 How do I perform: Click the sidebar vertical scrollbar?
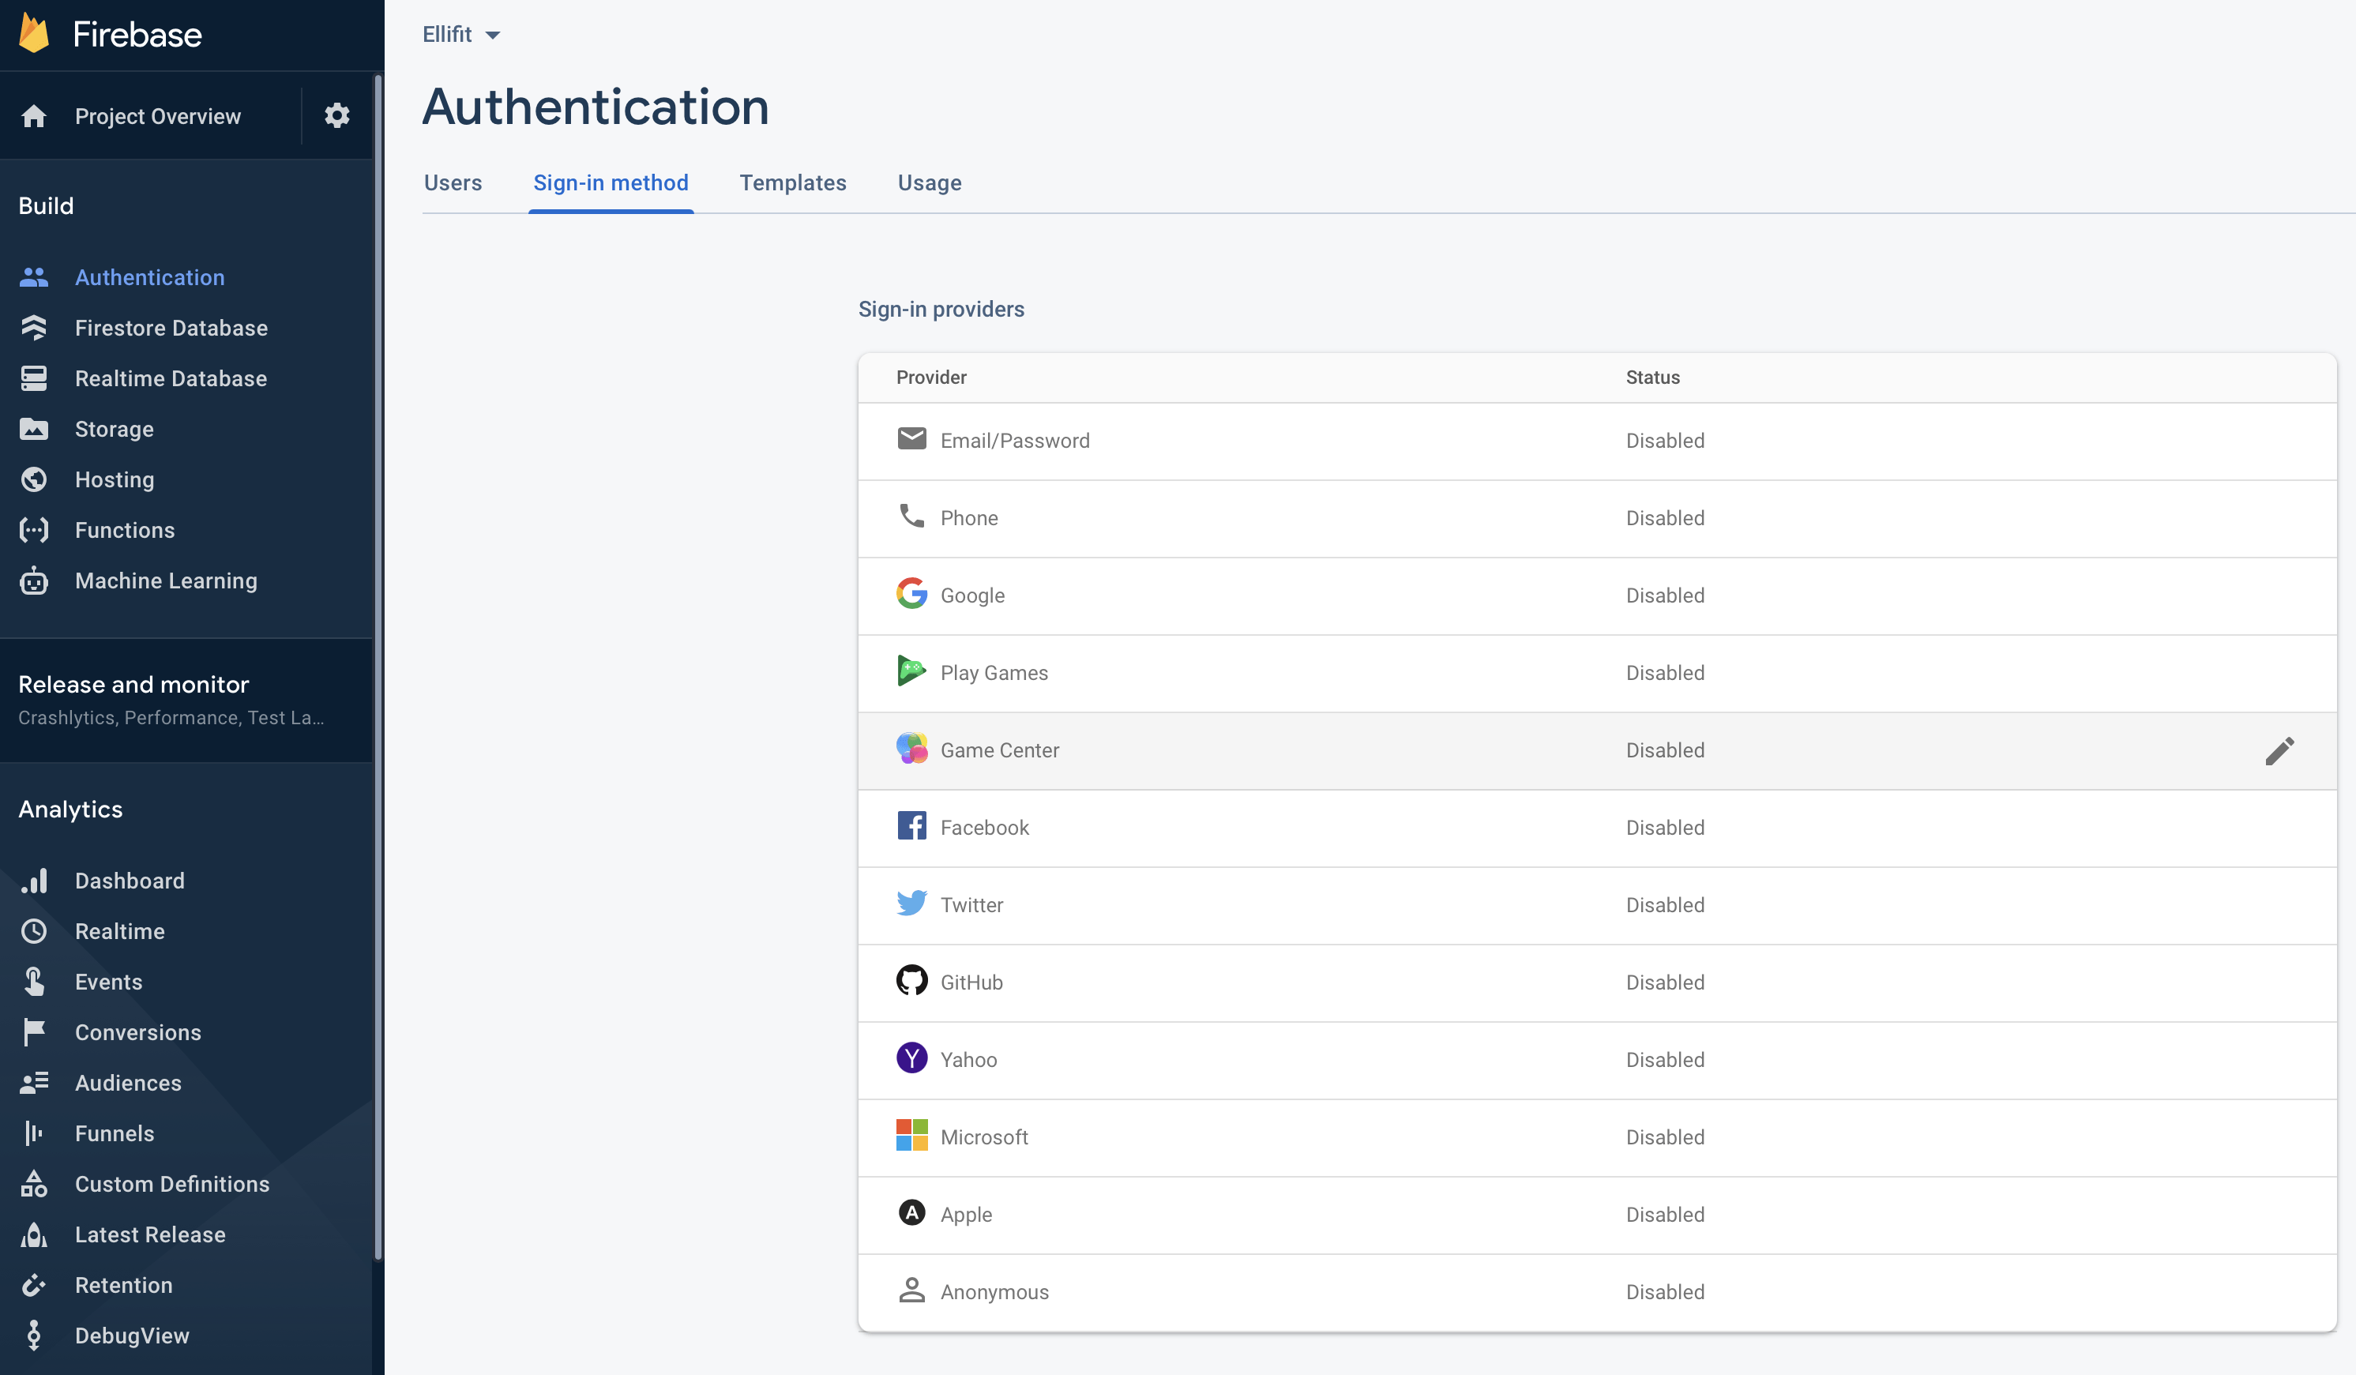(x=378, y=667)
